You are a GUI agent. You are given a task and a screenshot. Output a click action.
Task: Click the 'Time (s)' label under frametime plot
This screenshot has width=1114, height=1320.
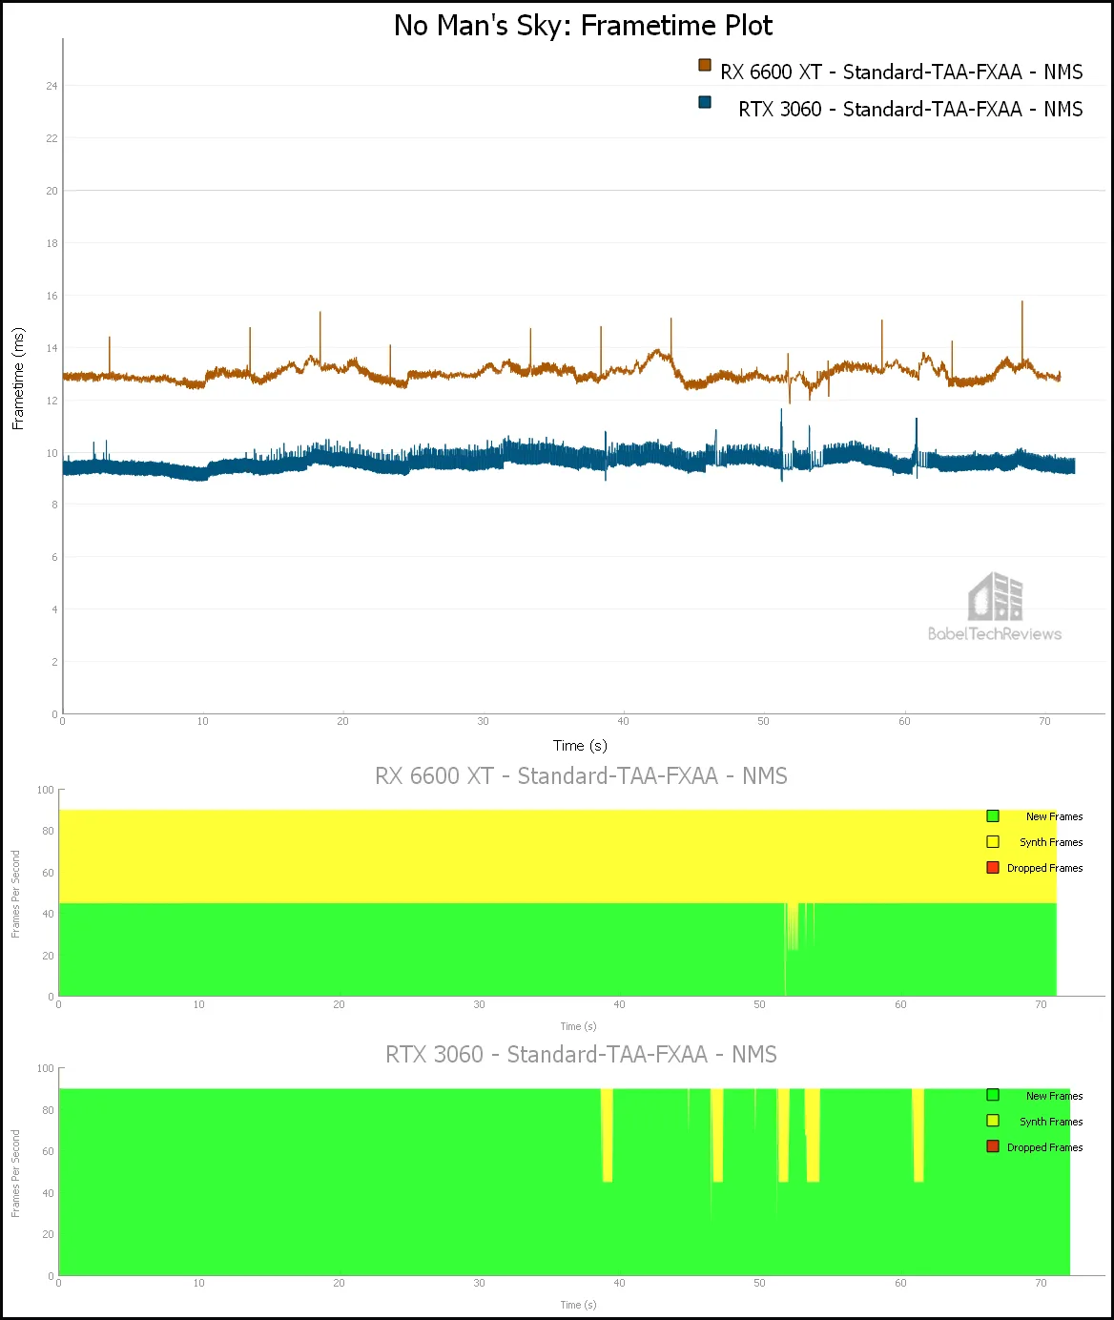tap(580, 746)
